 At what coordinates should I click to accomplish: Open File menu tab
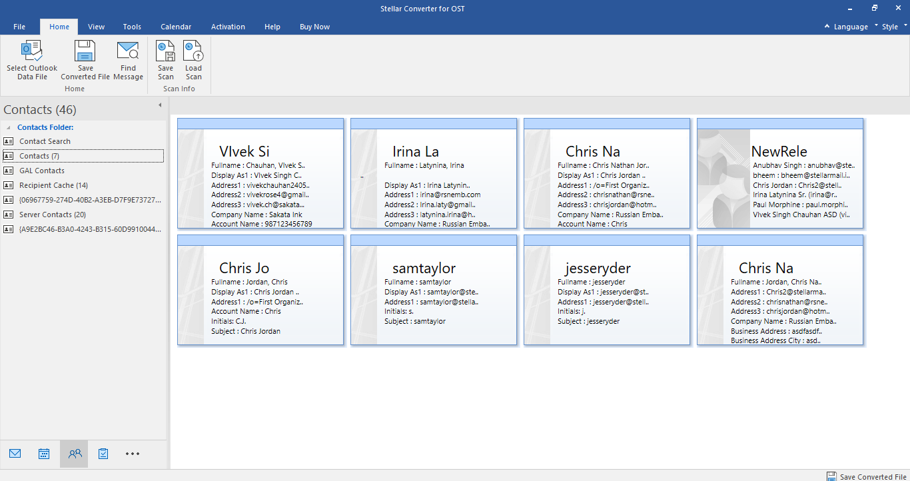(19, 27)
